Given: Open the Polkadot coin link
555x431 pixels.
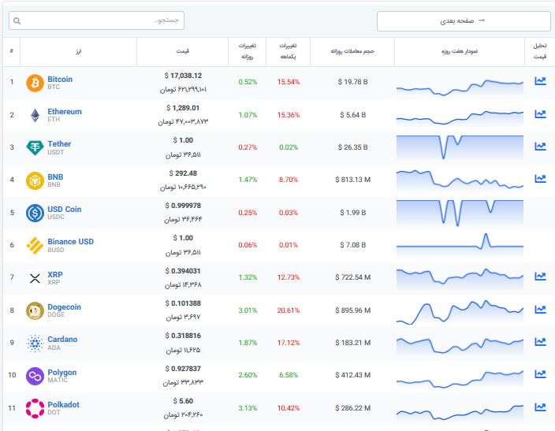Looking at the screenshot, I should pyautogui.click(x=63, y=404).
